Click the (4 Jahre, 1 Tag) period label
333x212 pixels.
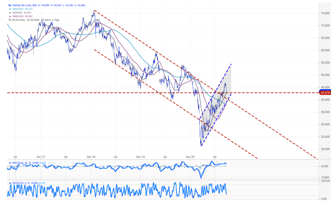pos(50,20)
